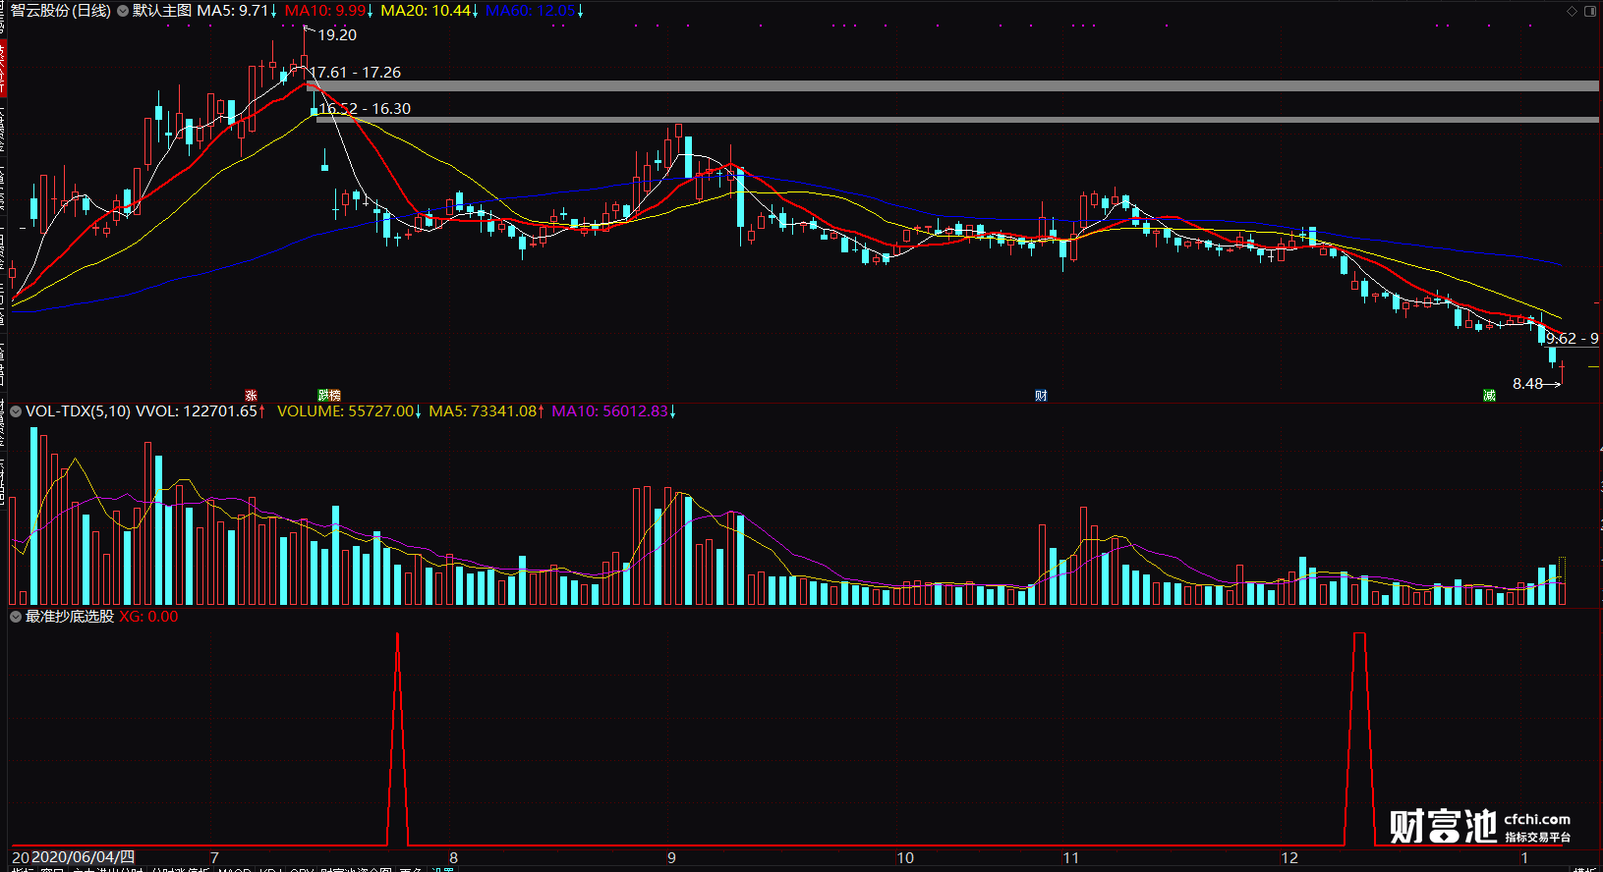Click the diamond icon at top right
1603x872 pixels.
pyautogui.click(x=1572, y=11)
